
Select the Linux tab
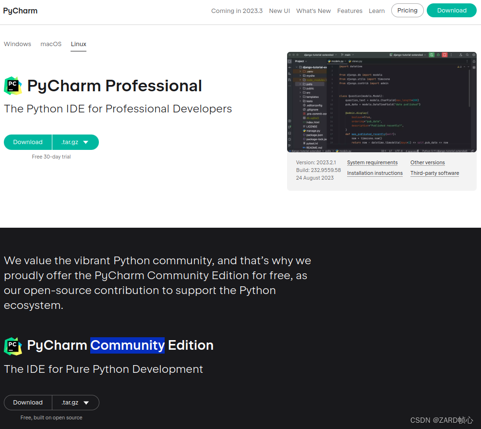tap(79, 44)
